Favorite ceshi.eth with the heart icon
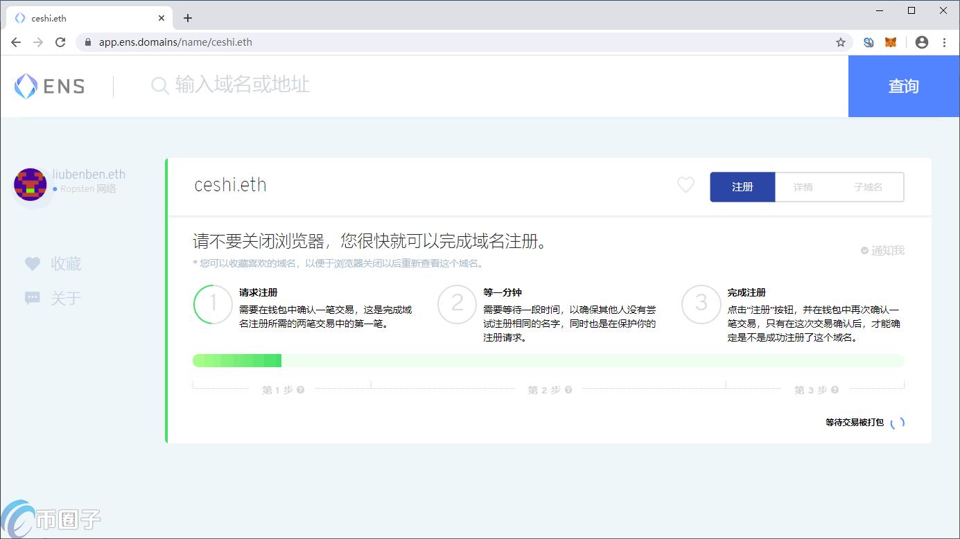This screenshot has height=539, width=960. coord(686,185)
